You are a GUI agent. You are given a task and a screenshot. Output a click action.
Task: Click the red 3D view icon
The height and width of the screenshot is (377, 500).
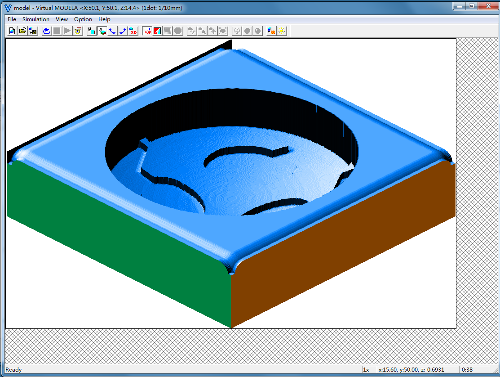(x=133, y=31)
